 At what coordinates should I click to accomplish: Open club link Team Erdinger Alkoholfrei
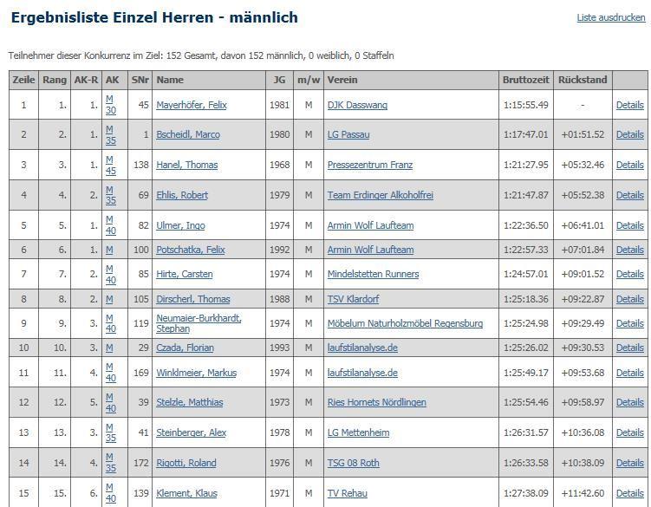click(x=381, y=195)
